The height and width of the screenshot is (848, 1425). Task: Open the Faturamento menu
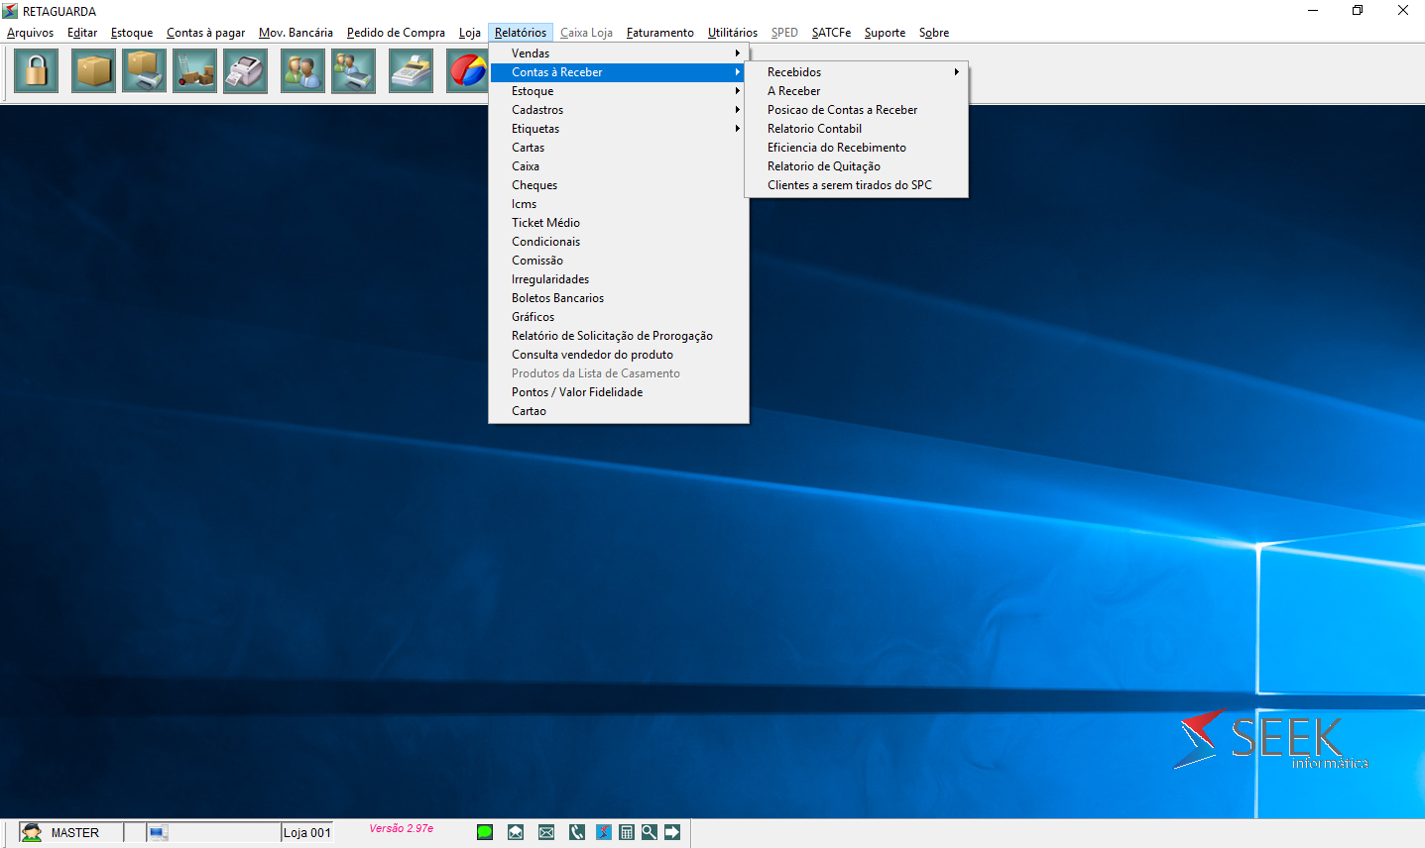pos(659,33)
